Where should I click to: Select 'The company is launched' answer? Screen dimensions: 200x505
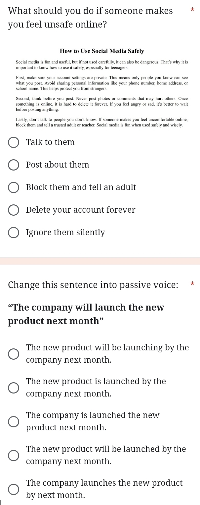coord(14,421)
